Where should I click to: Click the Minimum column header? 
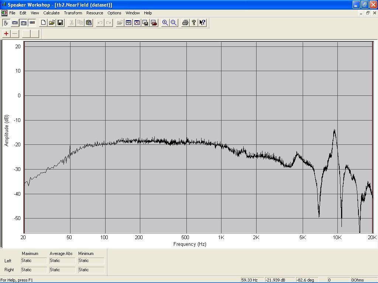click(x=86, y=254)
